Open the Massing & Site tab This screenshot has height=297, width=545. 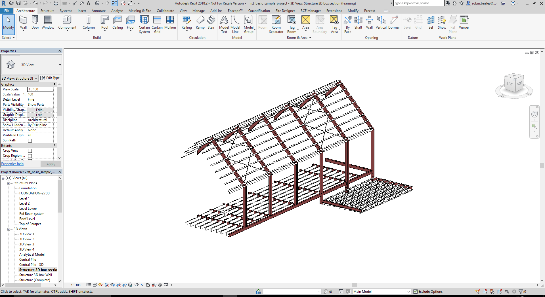pos(140,11)
